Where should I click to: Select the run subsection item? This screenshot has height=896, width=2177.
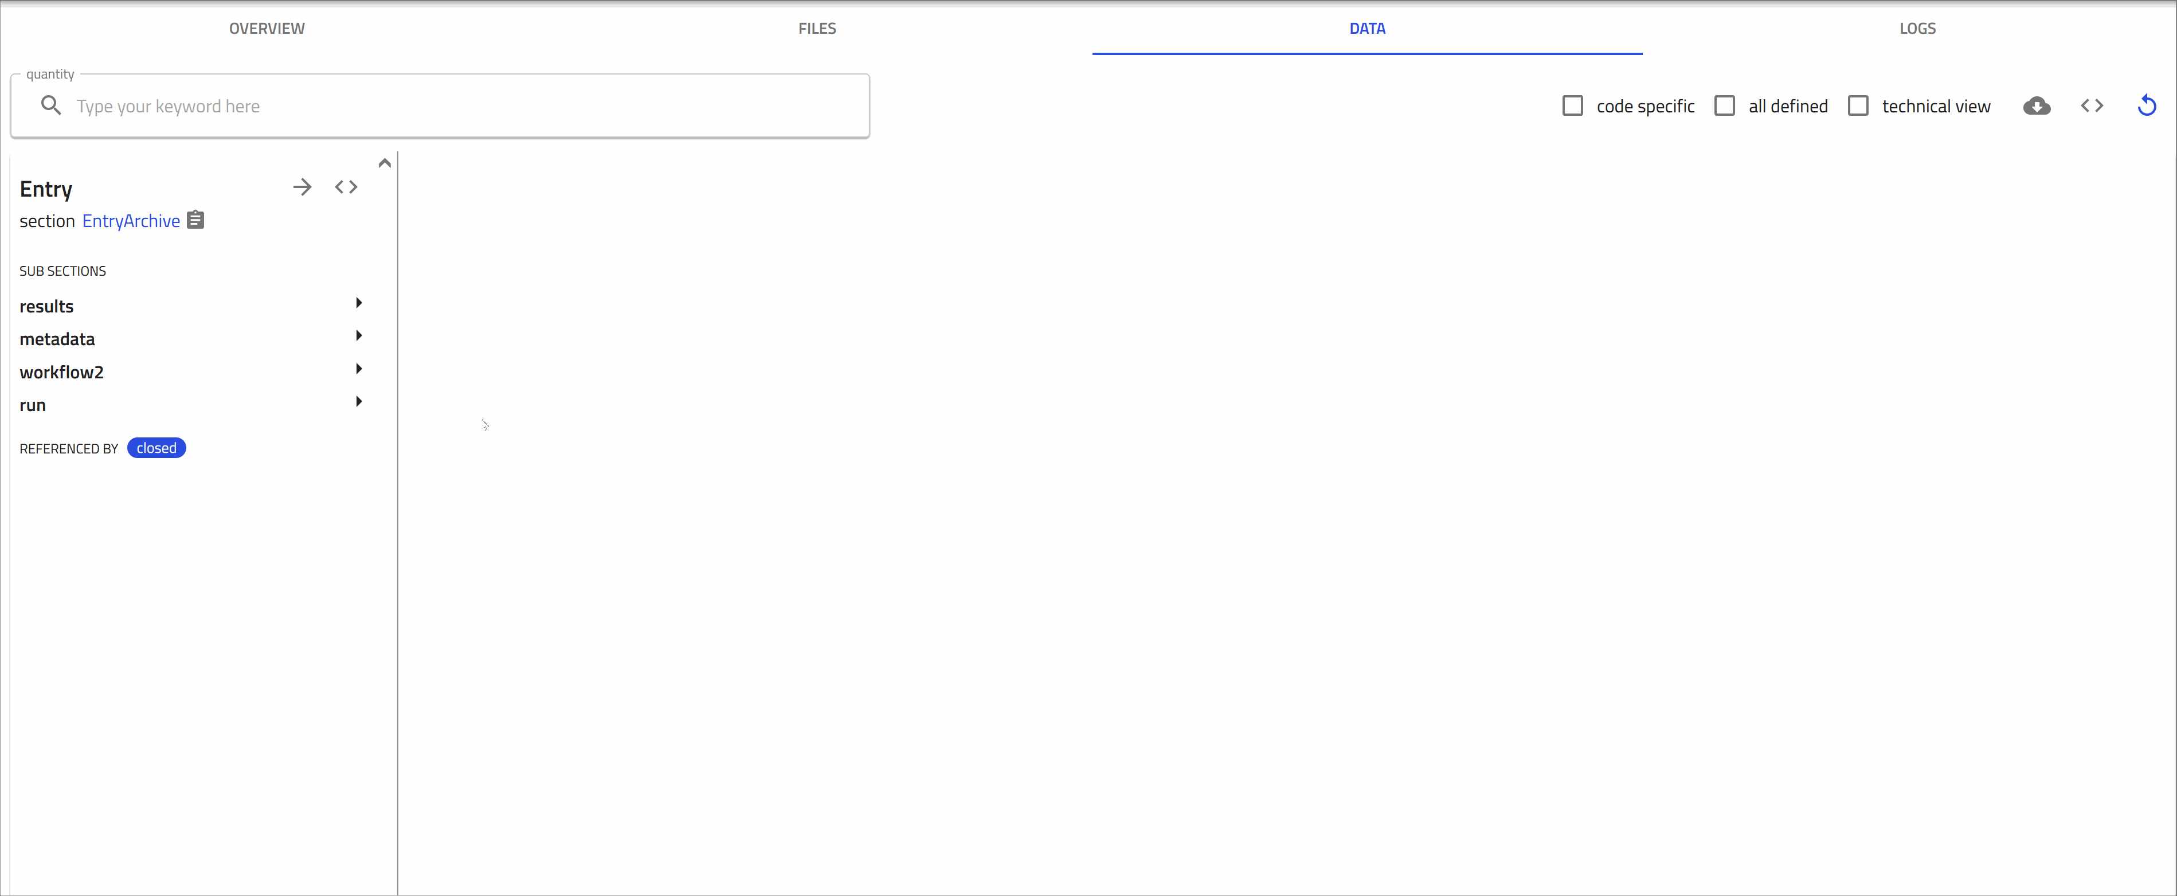coord(33,405)
